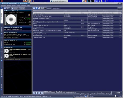This screenshot has height=98, width=123.
Task: Select the Context sidebar tab
Action: [x=2, y=16]
